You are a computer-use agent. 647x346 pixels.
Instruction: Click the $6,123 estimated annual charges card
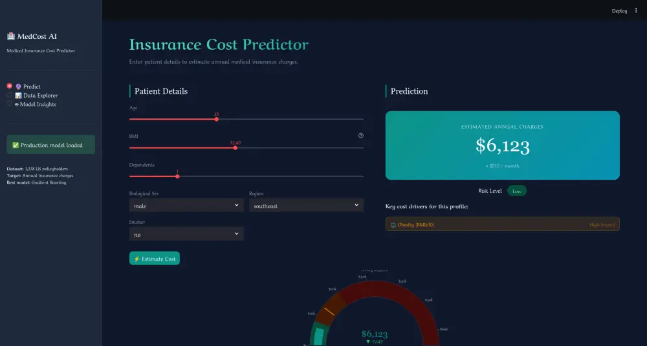pos(503,145)
